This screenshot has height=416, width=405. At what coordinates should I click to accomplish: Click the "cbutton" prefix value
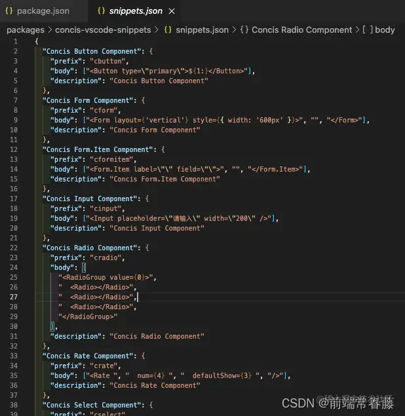point(107,61)
